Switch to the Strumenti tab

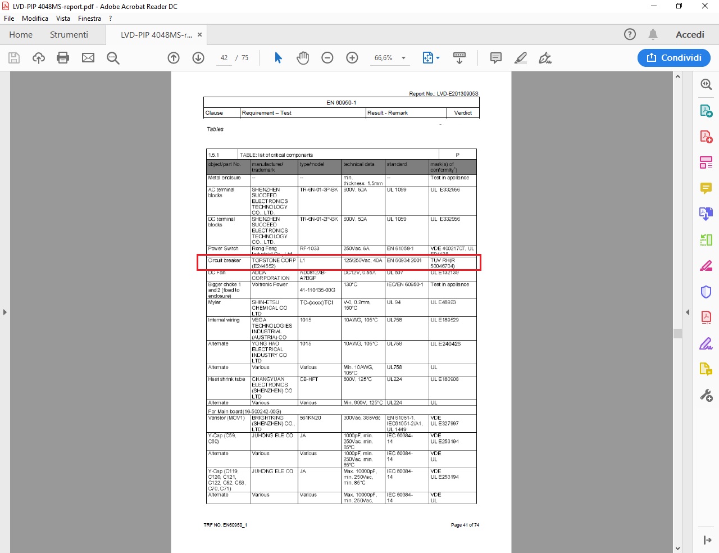(x=69, y=35)
